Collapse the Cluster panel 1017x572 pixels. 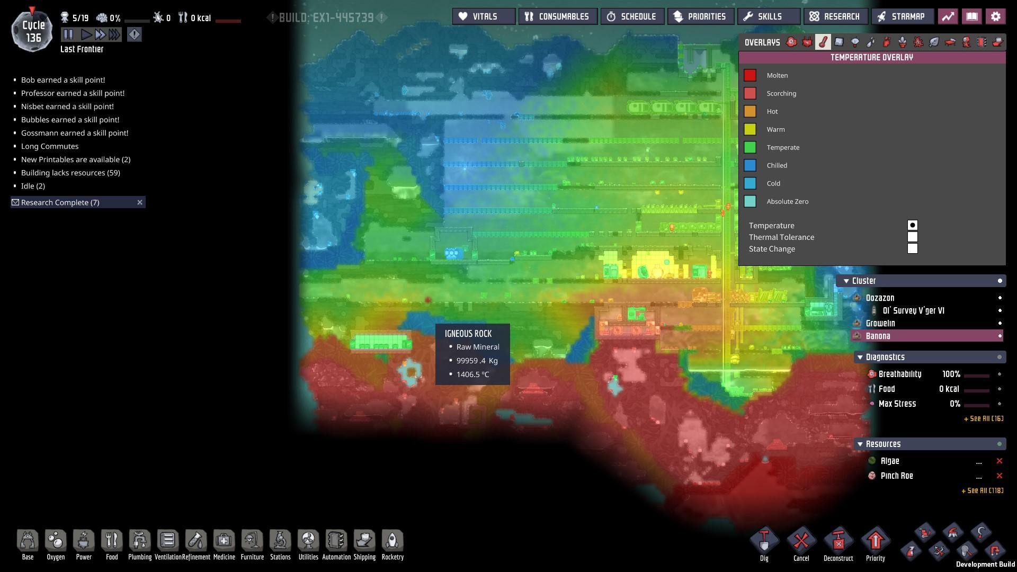click(846, 281)
